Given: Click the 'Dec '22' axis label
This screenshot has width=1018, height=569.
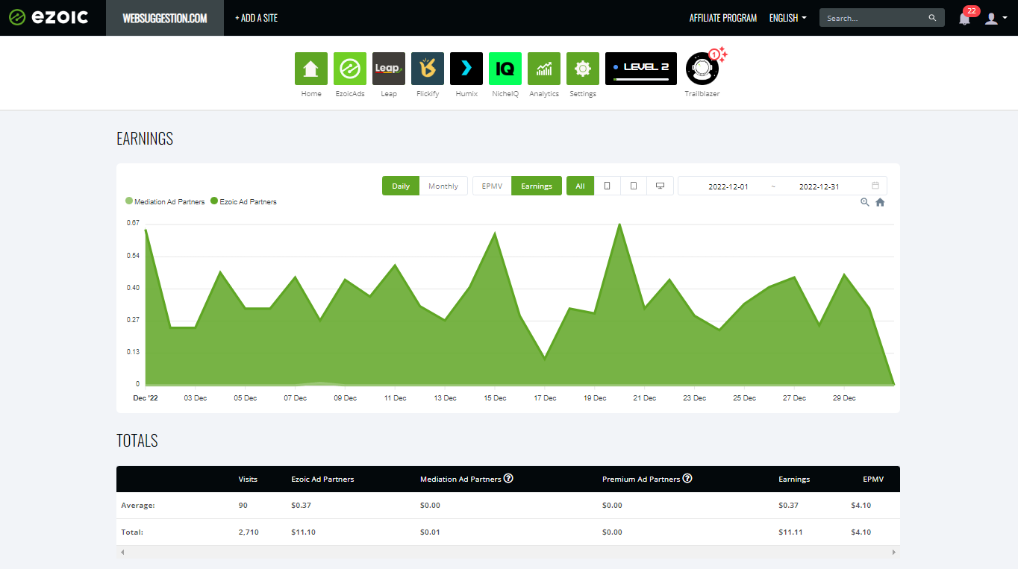Looking at the screenshot, I should click(x=146, y=398).
